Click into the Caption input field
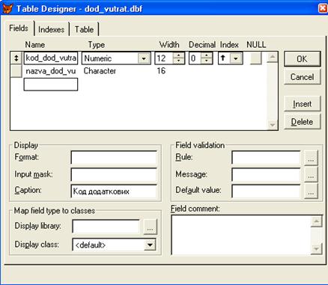 114,191
